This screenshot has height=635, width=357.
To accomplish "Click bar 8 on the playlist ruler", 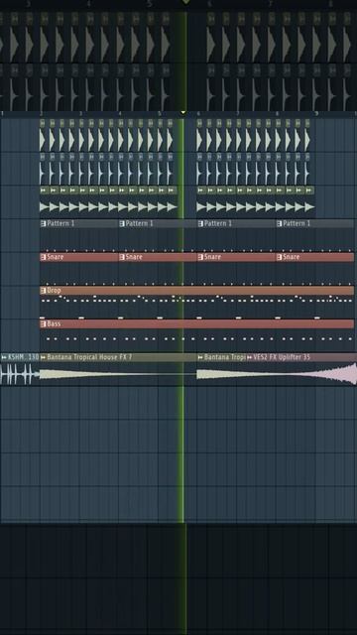I will click(x=278, y=114).
